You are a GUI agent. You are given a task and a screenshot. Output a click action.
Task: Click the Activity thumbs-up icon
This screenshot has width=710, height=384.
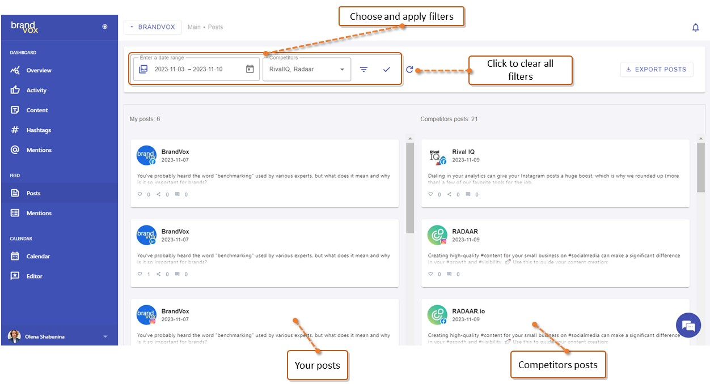pyautogui.click(x=15, y=90)
